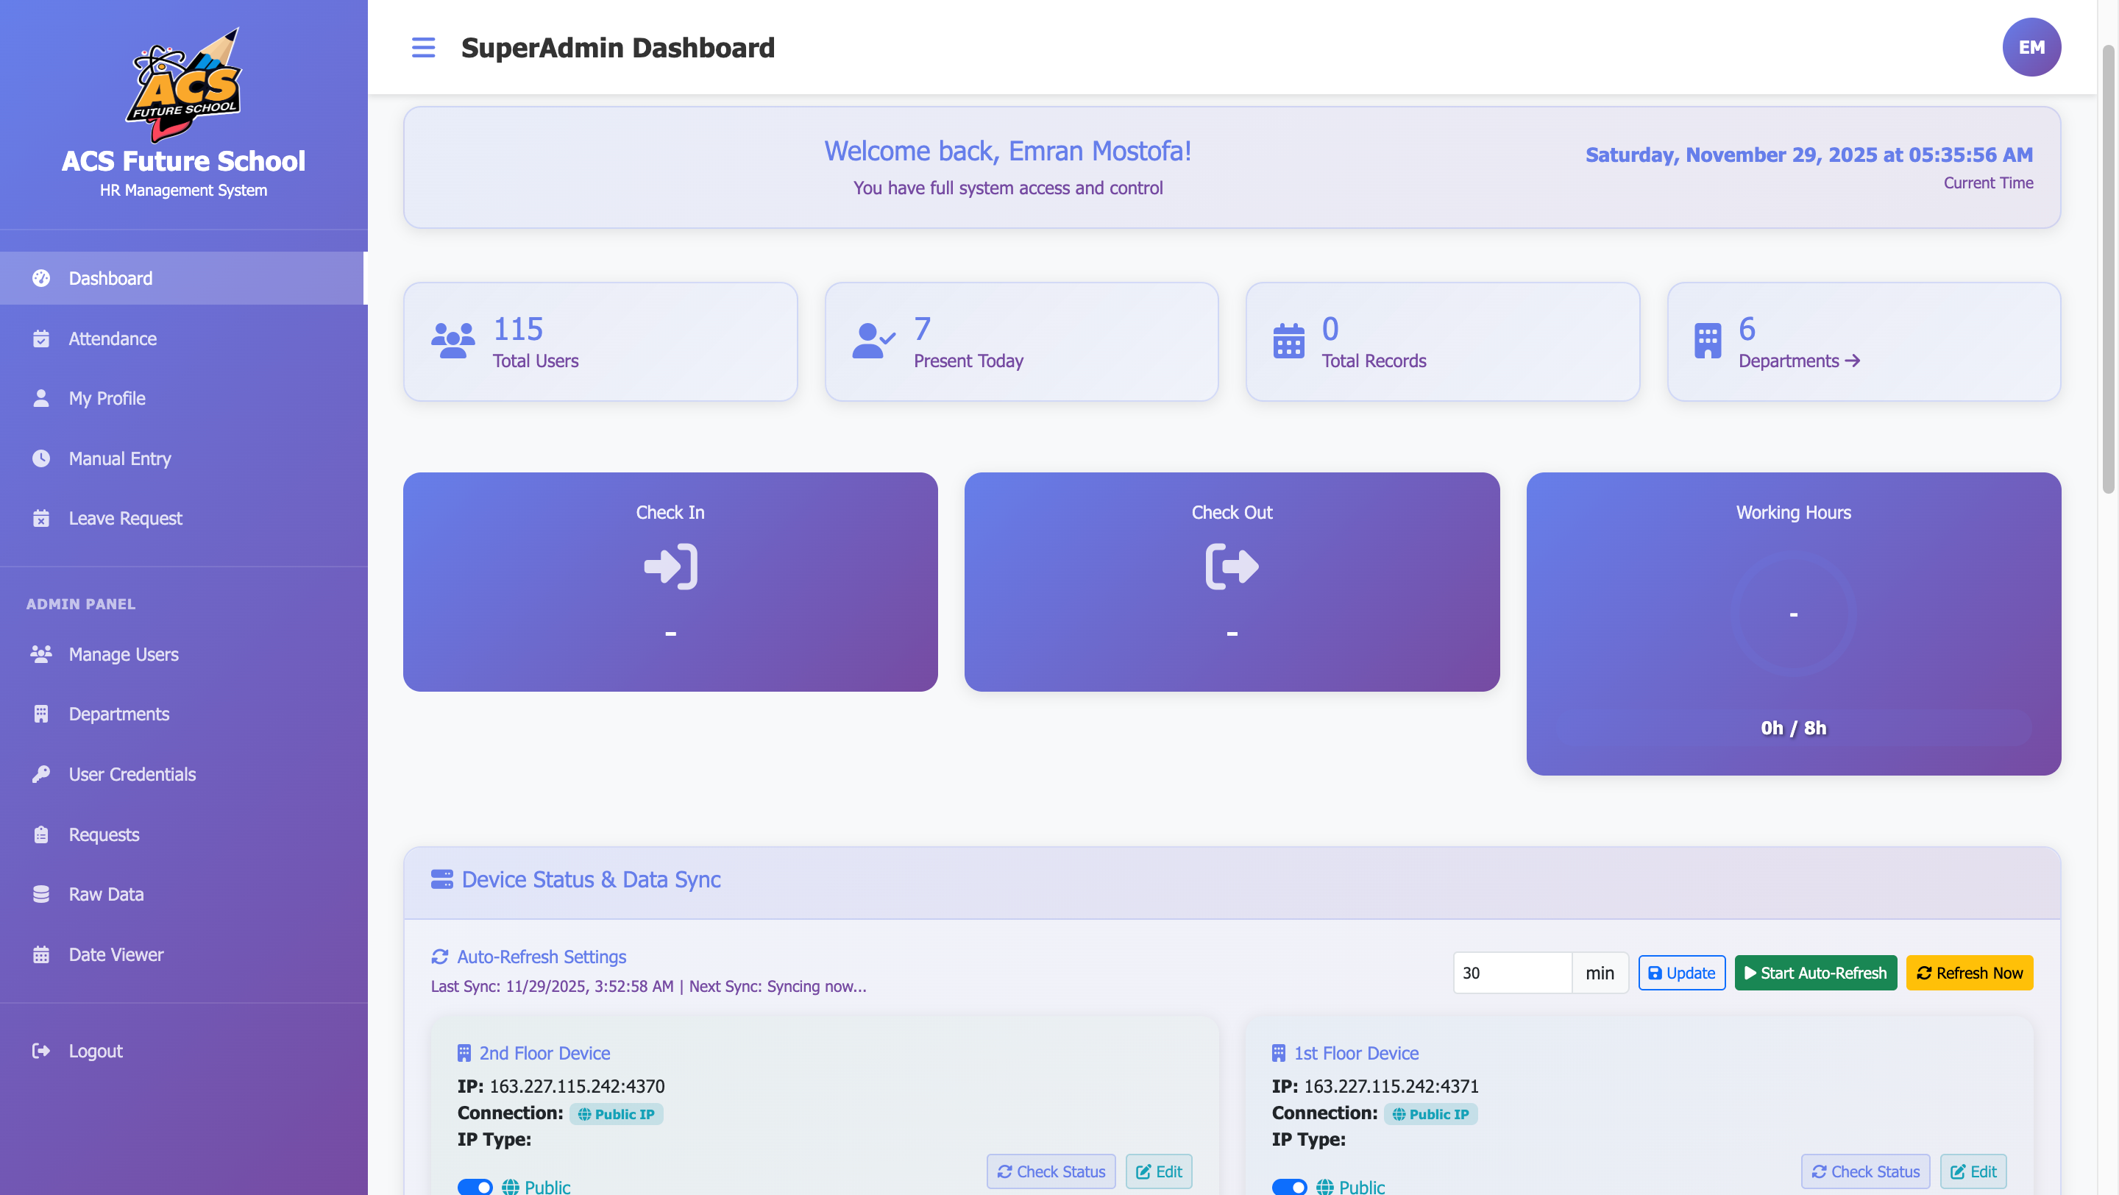This screenshot has height=1195, width=2119.
Task: Click the Working Hours progress circle
Action: coord(1793,614)
